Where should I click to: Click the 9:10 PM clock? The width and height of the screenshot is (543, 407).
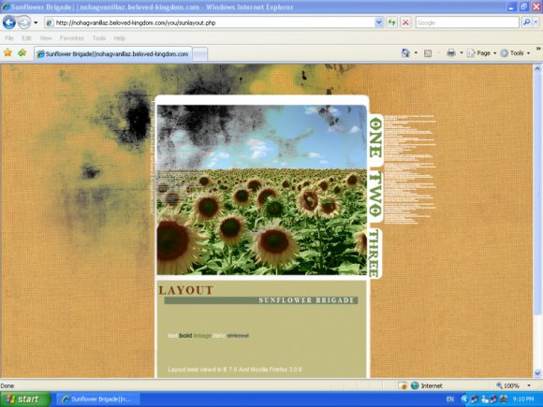point(523,400)
